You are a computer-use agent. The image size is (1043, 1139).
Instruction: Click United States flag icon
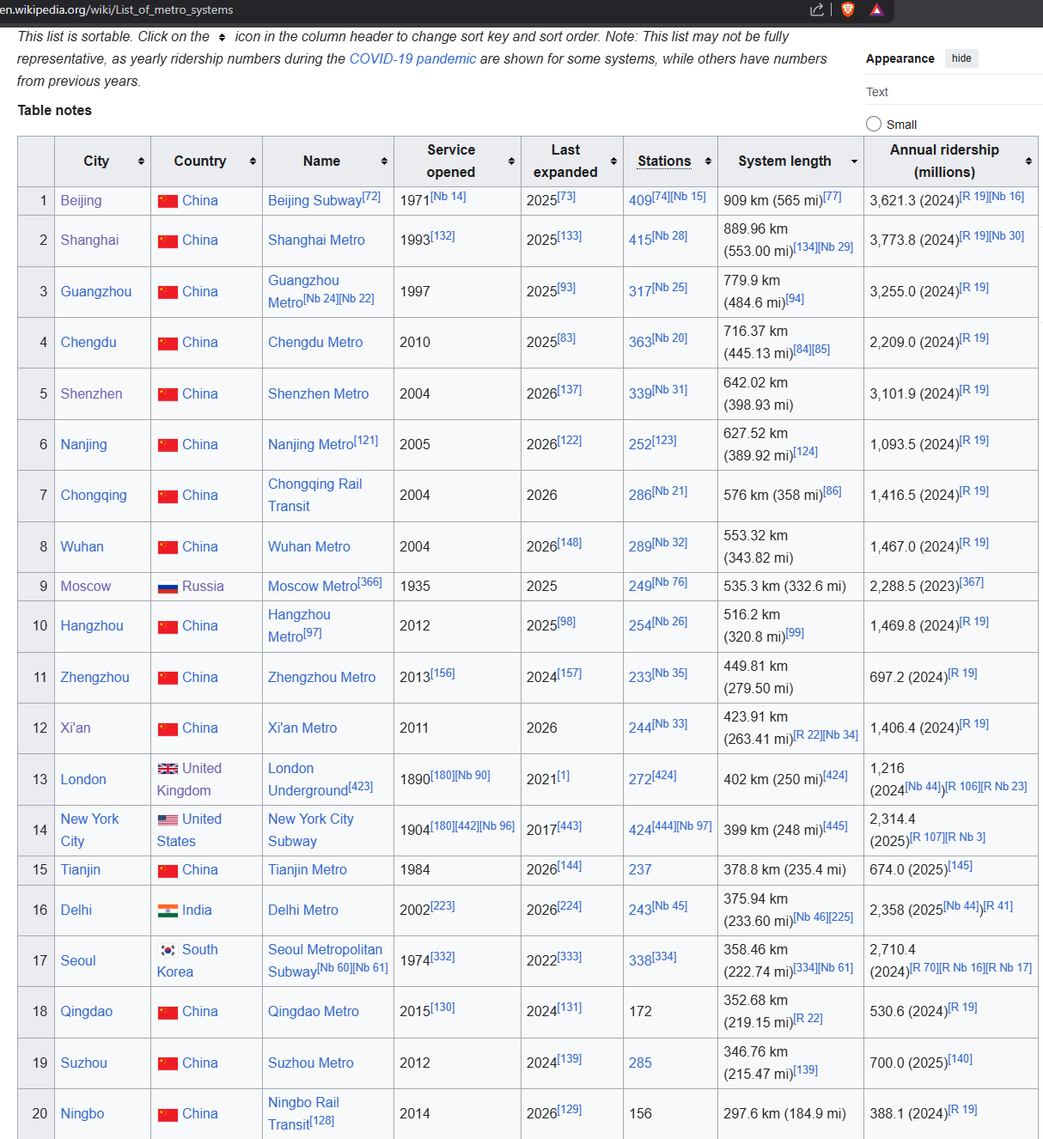tap(168, 819)
